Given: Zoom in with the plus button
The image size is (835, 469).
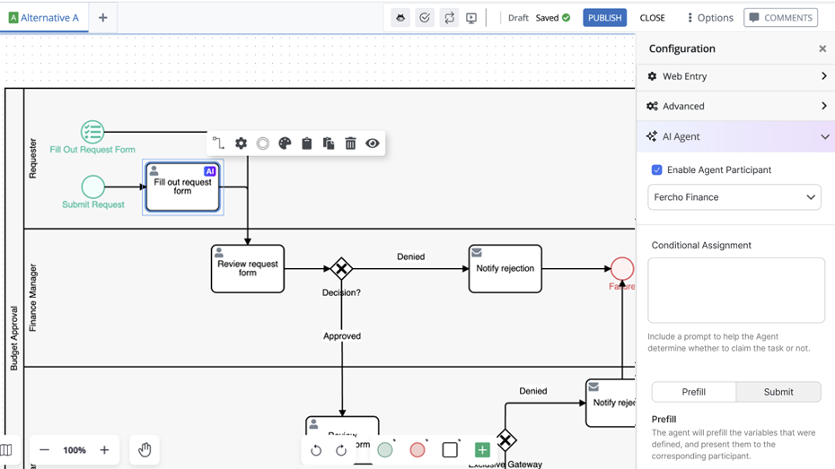Looking at the screenshot, I should pyautogui.click(x=104, y=450).
